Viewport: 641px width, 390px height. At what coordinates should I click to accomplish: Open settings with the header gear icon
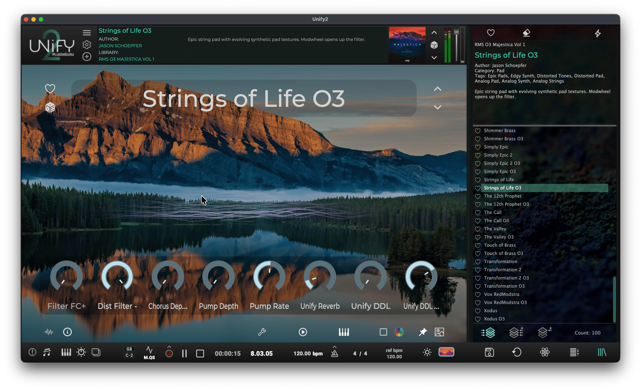click(x=87, y=44)
